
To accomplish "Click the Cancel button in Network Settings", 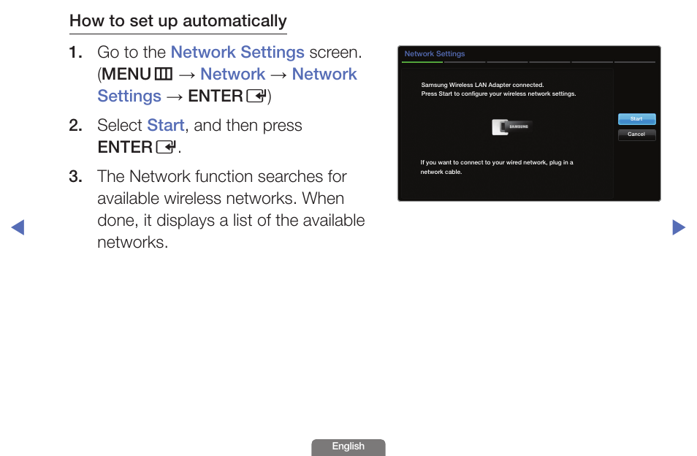I will click(636, 134).
